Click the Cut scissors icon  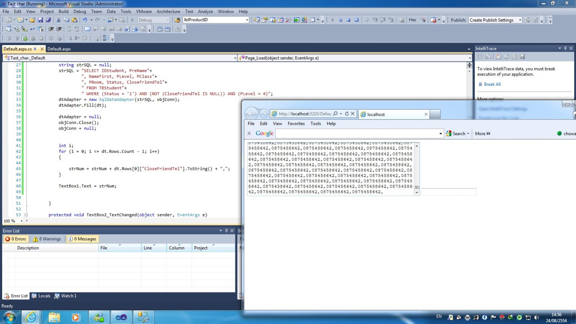tap(58, 20)
